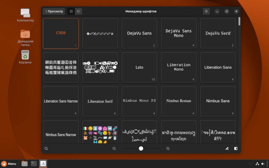Toggle the side panel icon
The width and height of the screenshot is (269, 168).
[x=236, y=149]
